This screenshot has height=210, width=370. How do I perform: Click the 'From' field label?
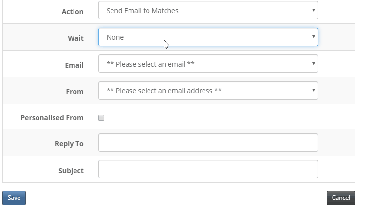pyautogui.click(x=74, y=92)
